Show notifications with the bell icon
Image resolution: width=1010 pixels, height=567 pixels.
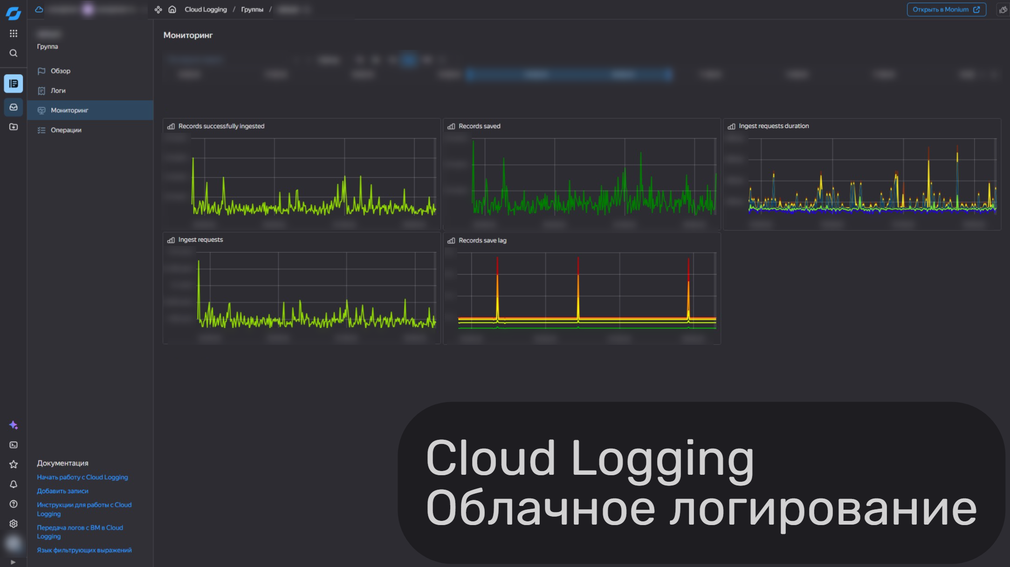coord(14,485)
